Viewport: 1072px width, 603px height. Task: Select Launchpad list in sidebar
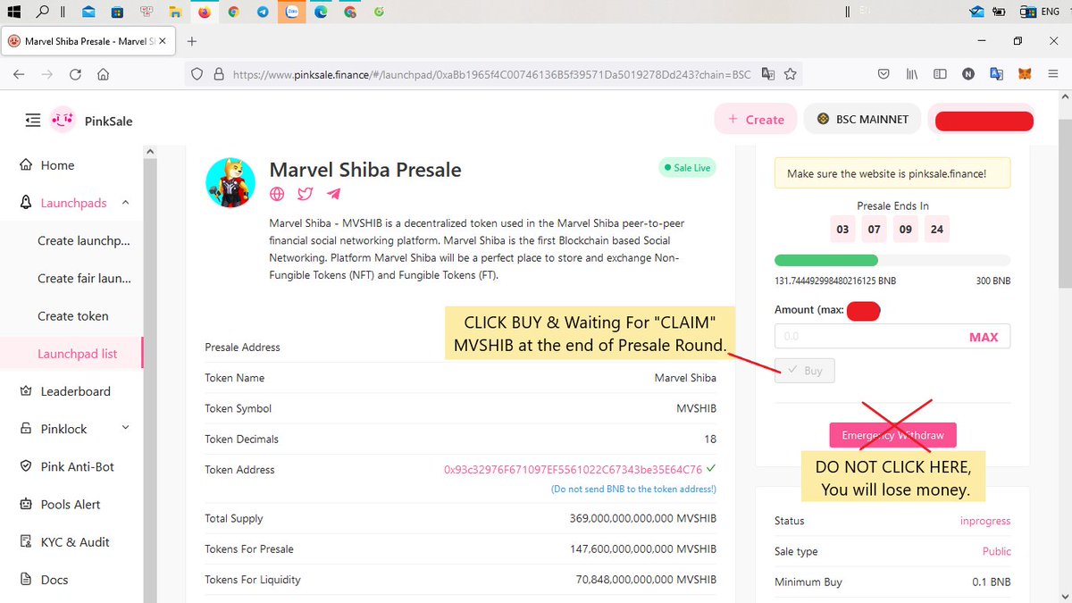click(71, 354)
